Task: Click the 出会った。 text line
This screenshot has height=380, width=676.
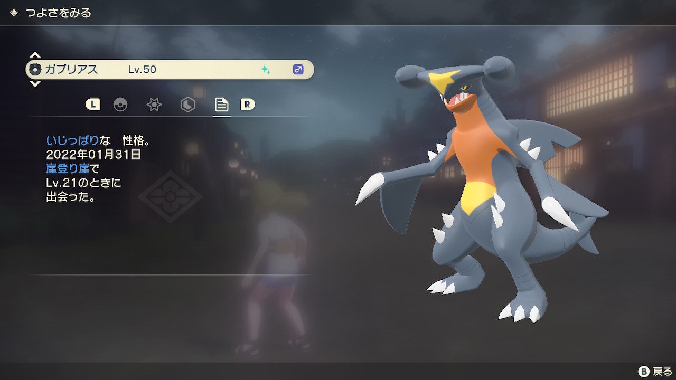Action: [x=71, y=198]
